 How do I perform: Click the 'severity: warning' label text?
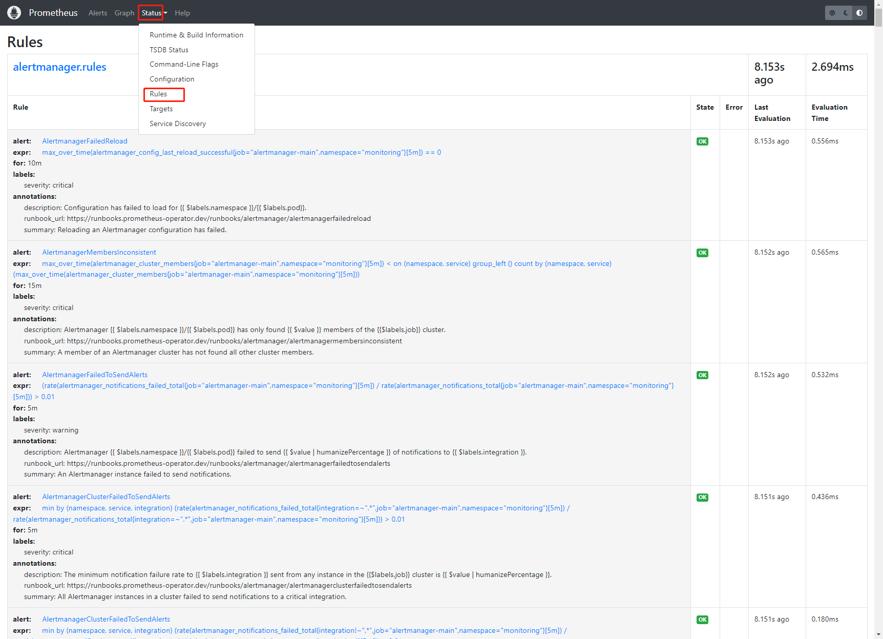click(x=51, y=430)
